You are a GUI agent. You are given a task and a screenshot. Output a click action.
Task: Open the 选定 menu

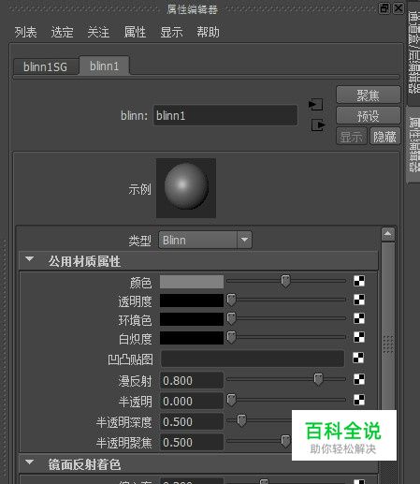(62, 32)
